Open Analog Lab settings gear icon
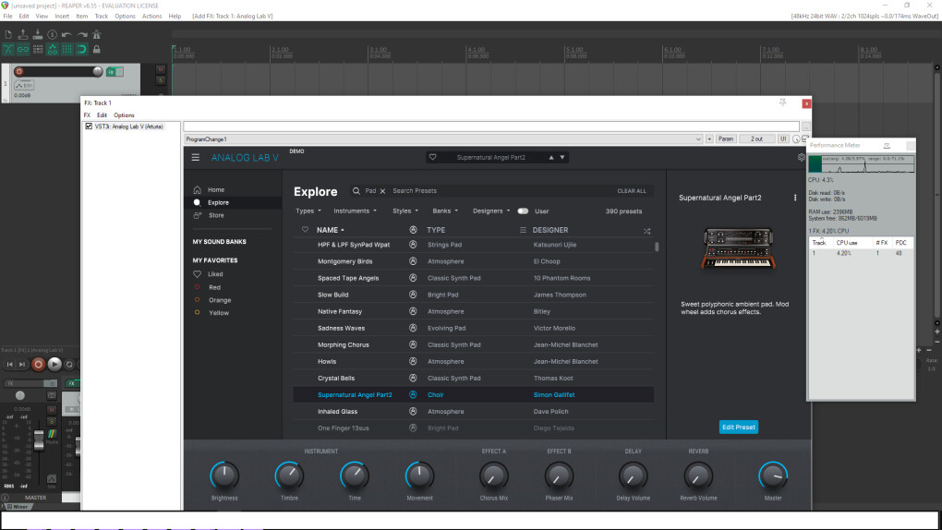 pyautogui.click(x=801, y=158)
